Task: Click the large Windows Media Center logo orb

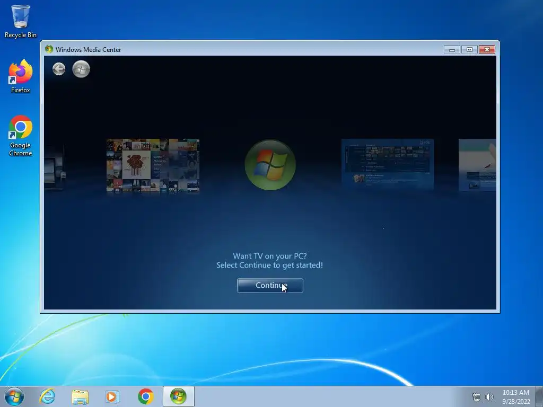Action: tap(270, 165)
